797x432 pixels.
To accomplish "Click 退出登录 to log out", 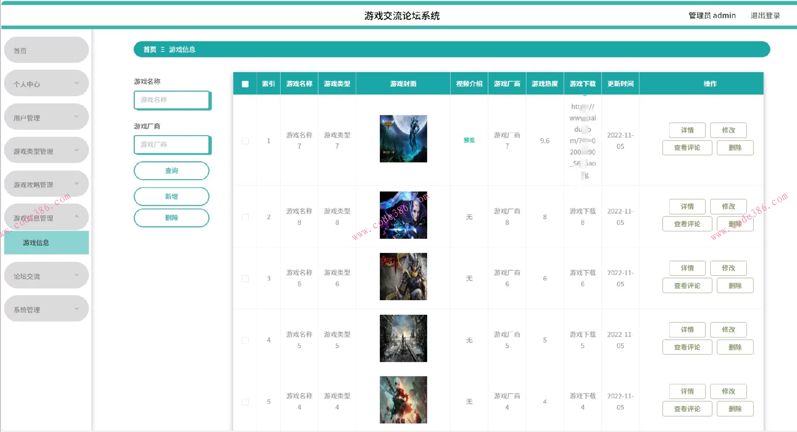I will pyautogui.click(x=765, y=15).
